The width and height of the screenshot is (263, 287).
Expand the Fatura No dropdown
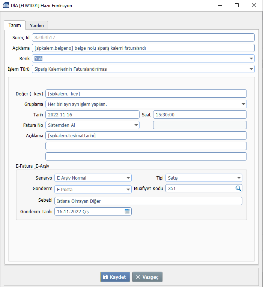pos(135,125)
